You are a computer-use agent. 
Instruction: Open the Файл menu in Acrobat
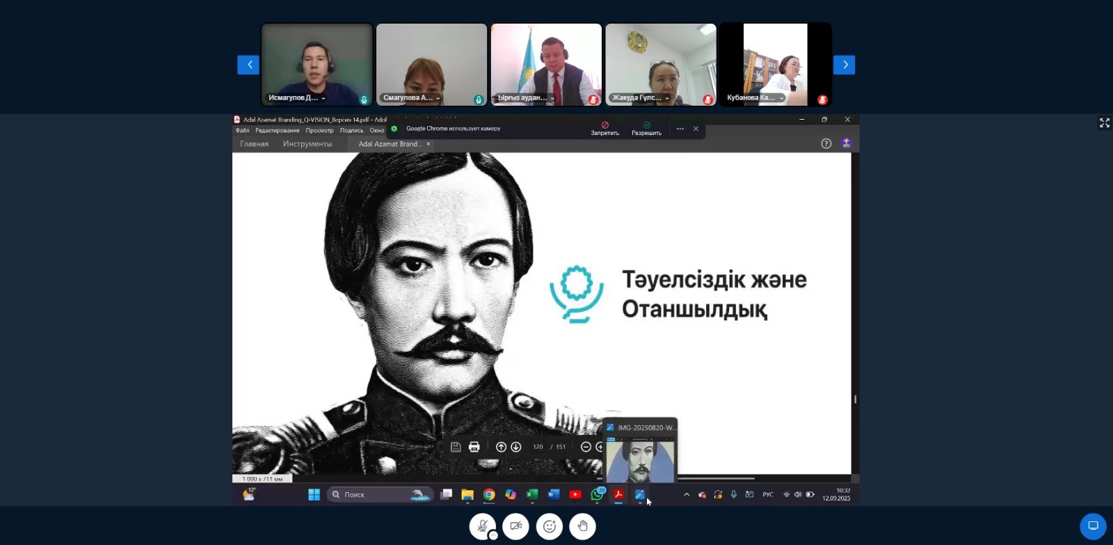click(242, 130)
